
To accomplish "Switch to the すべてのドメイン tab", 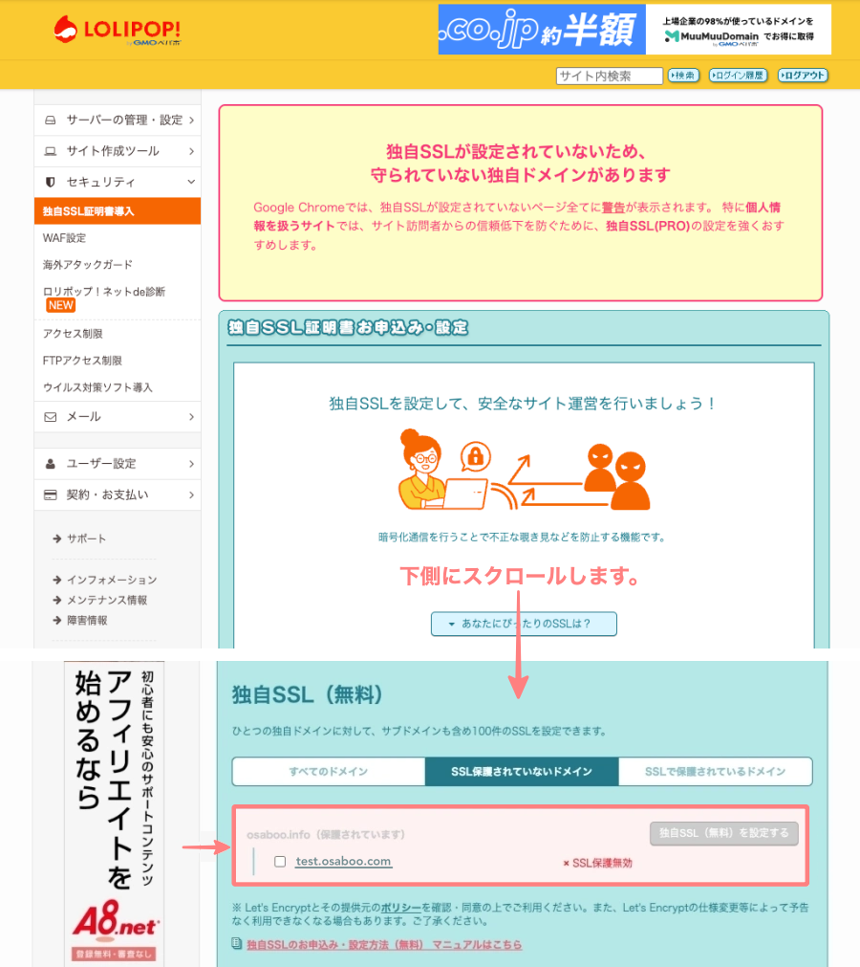I will [x=328, y=772].
